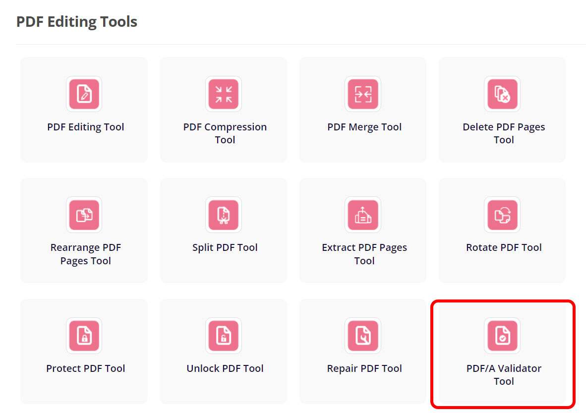This screenshot has height=417, width=586.
Task: Click the "PDF Compression Tool" label
Action: coord(225,133)
